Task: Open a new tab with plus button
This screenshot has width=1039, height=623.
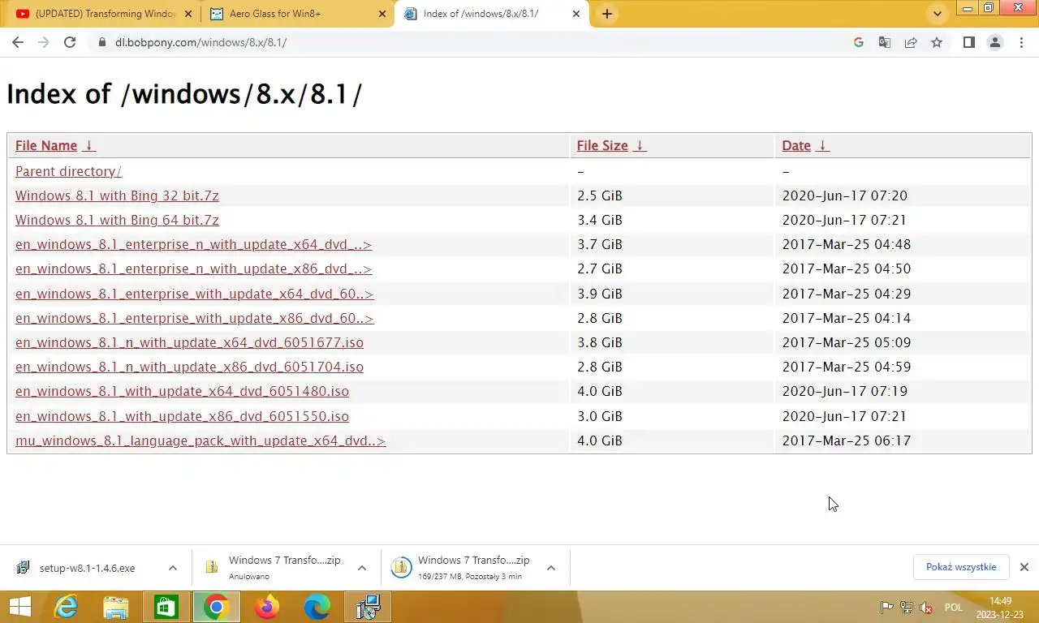Action: tap(606, 14)
